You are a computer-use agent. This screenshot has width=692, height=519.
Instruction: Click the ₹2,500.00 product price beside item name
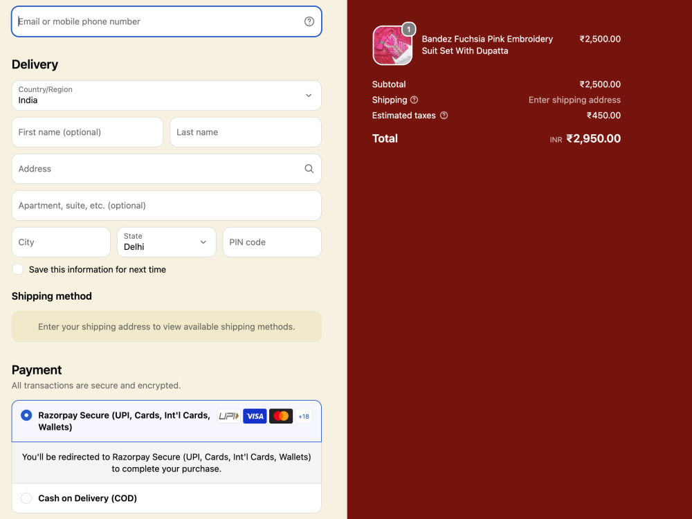(x=600, y=39)
